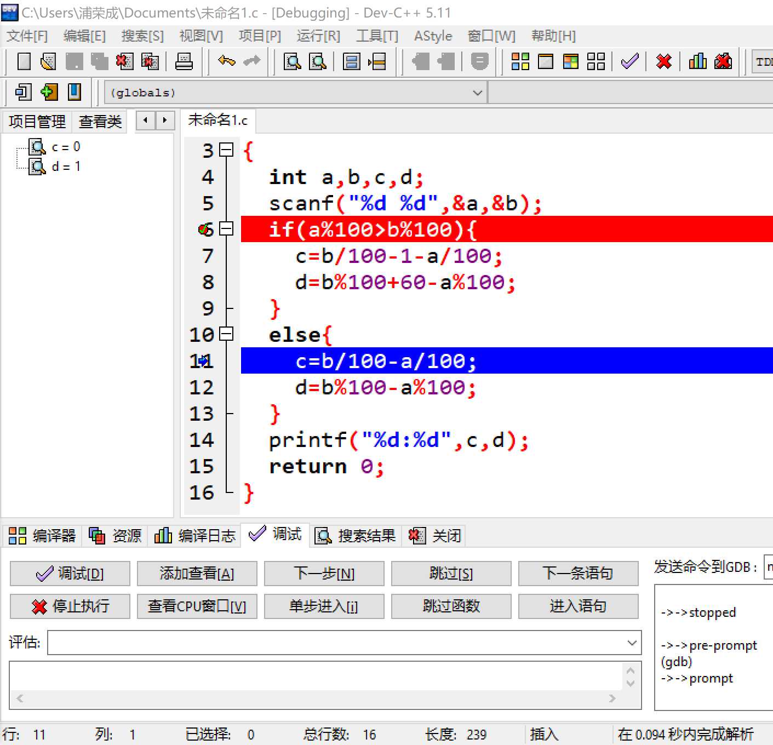The width and height of the screenshot is (773, 745).
Task: Click the 跳过[S] button
Action: point(451,574)
